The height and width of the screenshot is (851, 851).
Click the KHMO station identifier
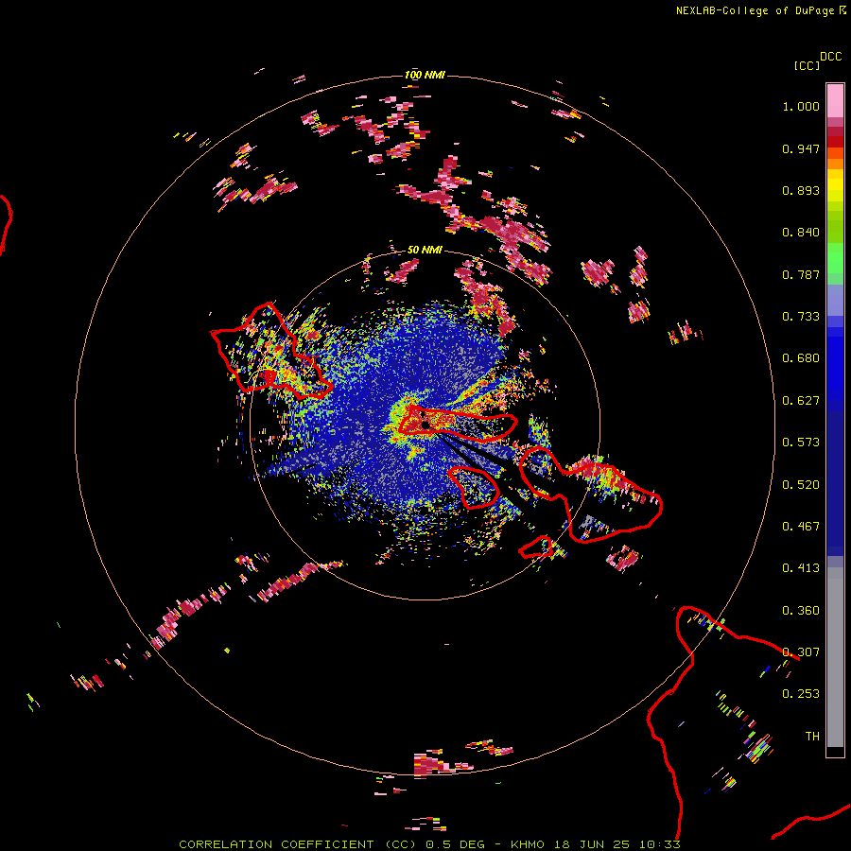tap(527, 844)
